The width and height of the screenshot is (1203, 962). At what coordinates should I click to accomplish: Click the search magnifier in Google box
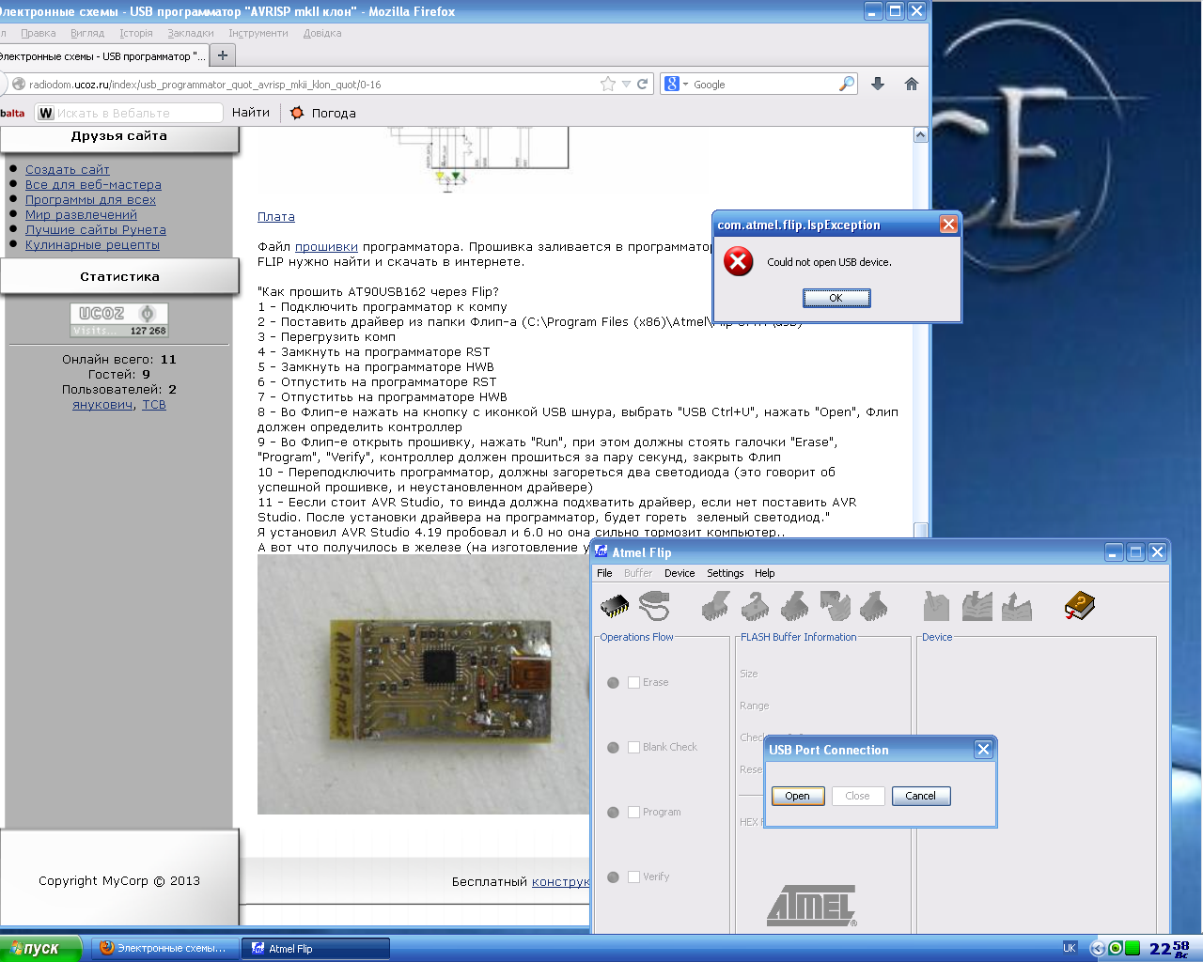click(847, 84)
